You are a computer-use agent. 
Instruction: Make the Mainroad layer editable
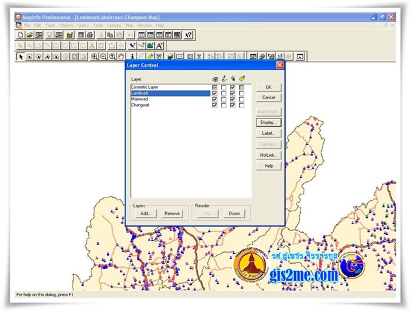(x=224, y=99)
